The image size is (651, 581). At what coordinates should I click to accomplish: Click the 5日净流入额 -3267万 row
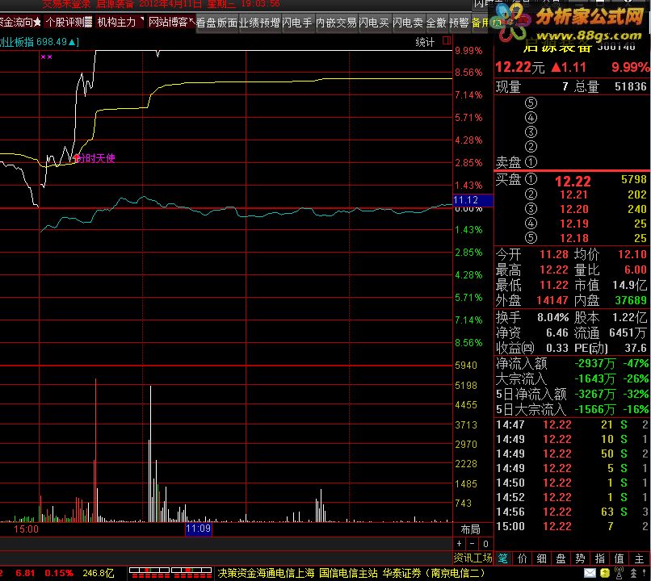(x=571, y=394)
